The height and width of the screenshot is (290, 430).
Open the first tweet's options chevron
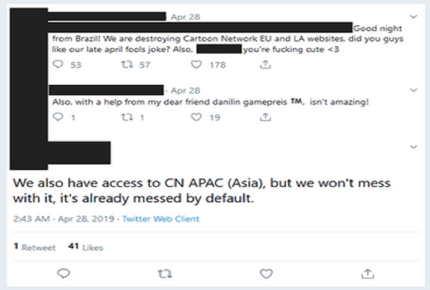tap(414, 16)
